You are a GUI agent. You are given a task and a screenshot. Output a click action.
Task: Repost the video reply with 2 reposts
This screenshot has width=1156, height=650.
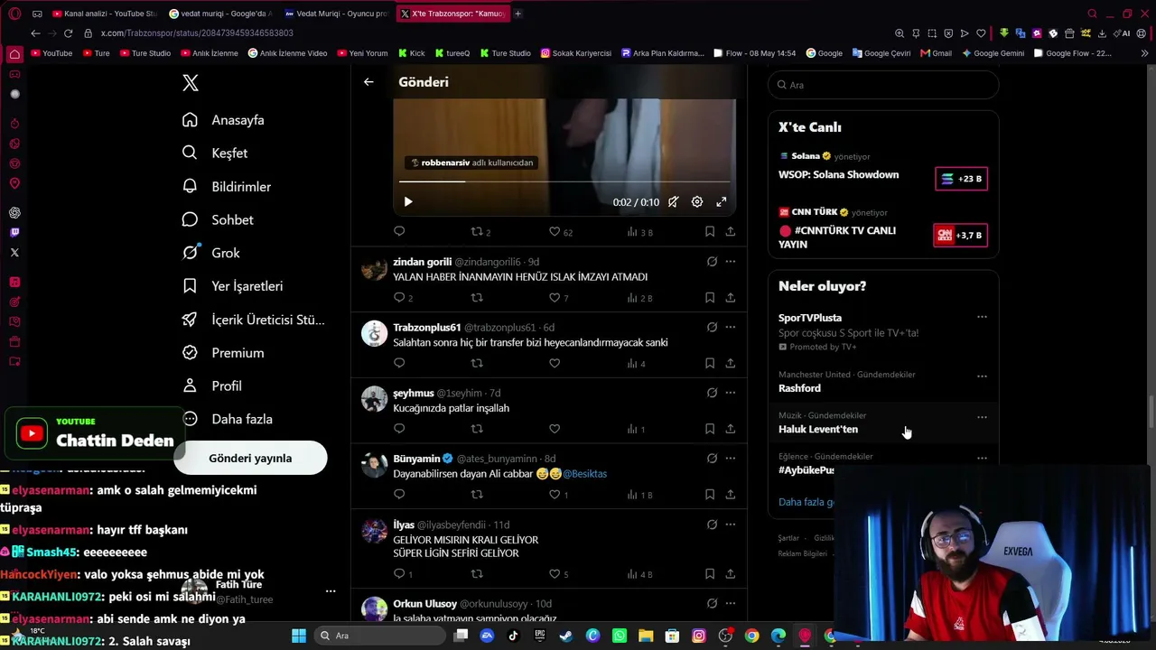(x=476, y=232)
